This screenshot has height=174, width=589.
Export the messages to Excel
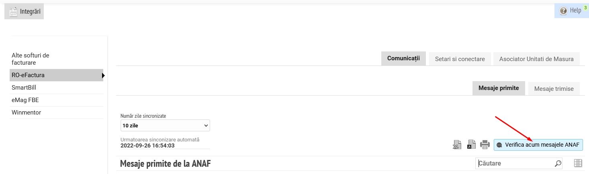(457, 145)
